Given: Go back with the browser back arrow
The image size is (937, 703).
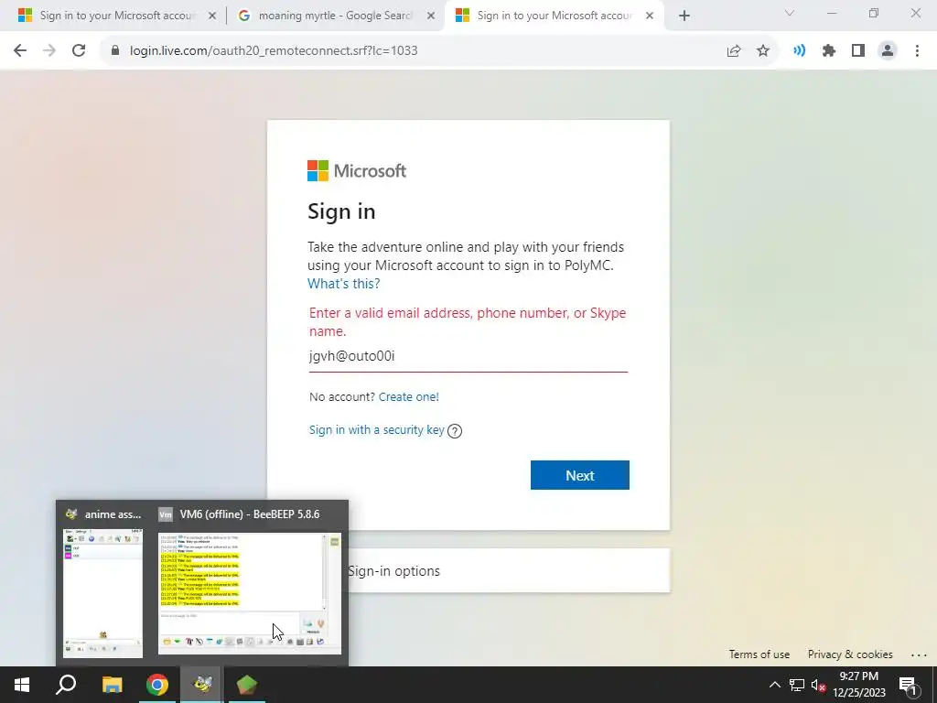Looking at the screenshot, I should 20,51.
